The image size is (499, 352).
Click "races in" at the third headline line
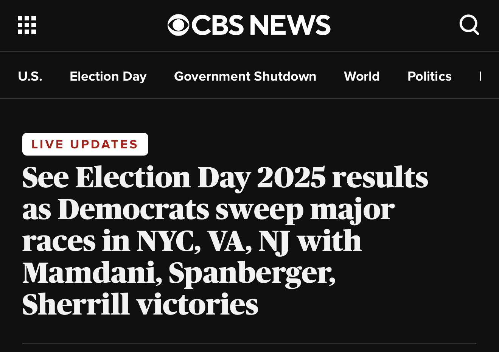tap(76, 241)
